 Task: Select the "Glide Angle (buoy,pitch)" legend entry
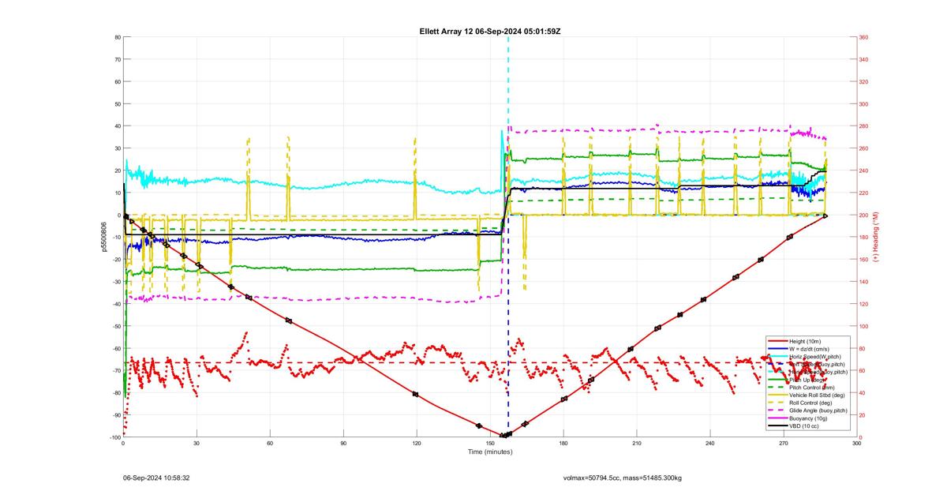coord(819,410)
